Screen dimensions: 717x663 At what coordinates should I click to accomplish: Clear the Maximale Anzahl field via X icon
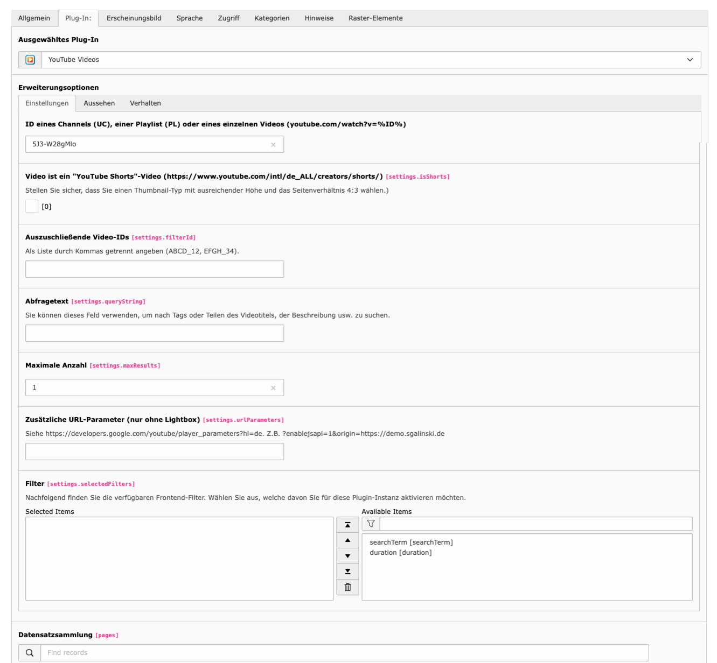coord(274,387)
